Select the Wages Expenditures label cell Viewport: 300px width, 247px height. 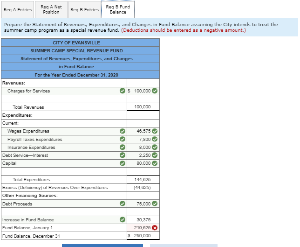point(64,131)
